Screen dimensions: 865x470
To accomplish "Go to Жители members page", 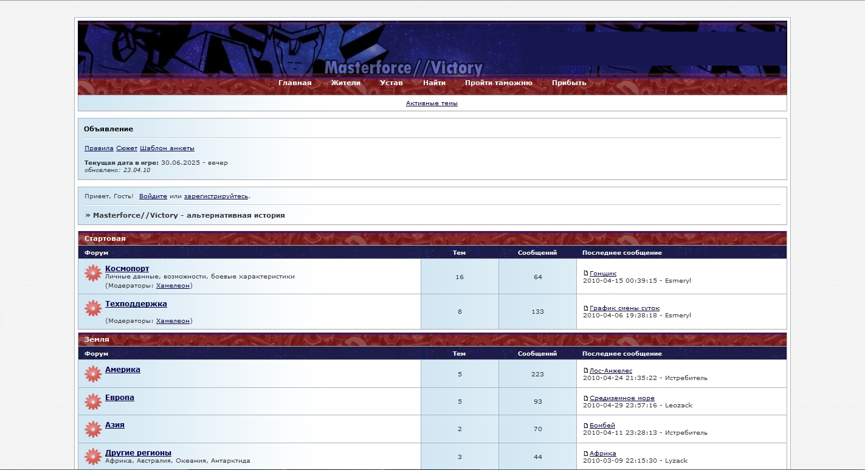I will (345, 83).
